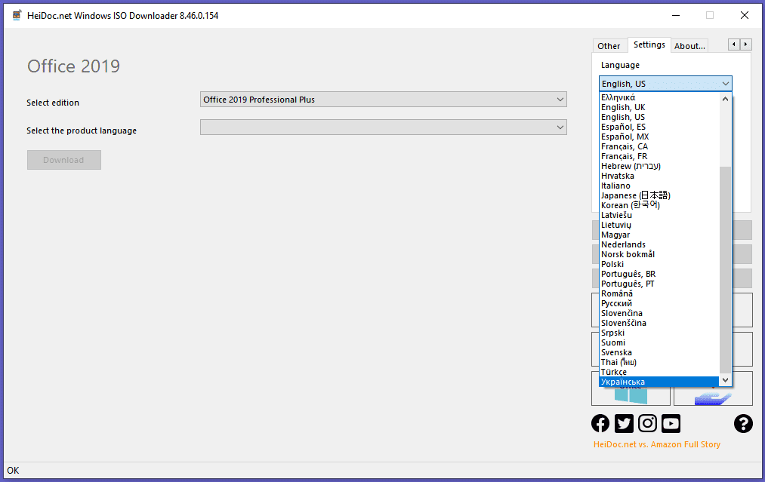Click language list scrollbar down arrow
Viewport: 765px width, 482px height.
tap(726, 380)
